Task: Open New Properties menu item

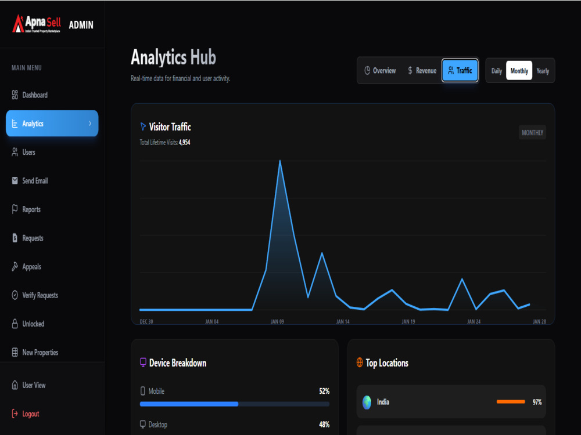Action: click(52, 352)
